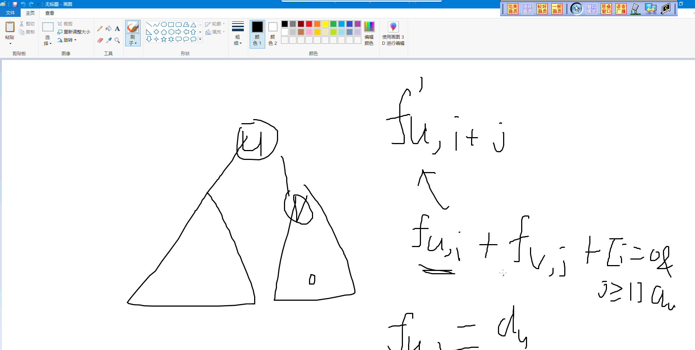Redo the undone action in title bar
This screenshot has height=350, width=695.
point(31,4)
